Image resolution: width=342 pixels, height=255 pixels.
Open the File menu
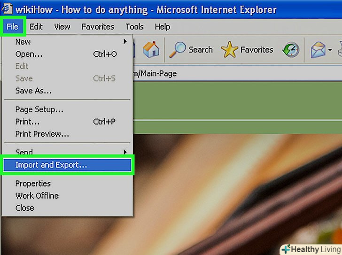[x=12, y=27]
